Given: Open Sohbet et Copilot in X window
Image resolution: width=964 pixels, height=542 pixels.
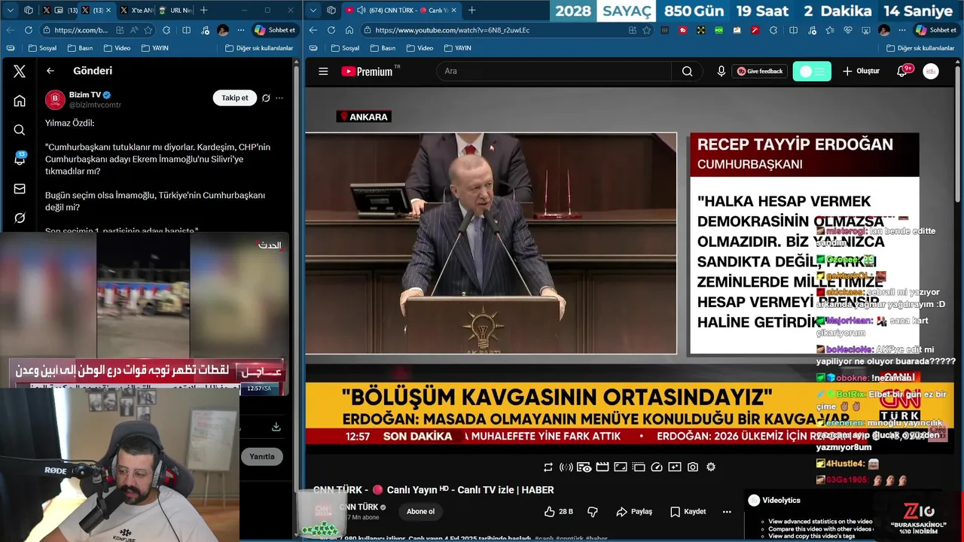Looking at the screenshot, I should (x=274, y=30).
